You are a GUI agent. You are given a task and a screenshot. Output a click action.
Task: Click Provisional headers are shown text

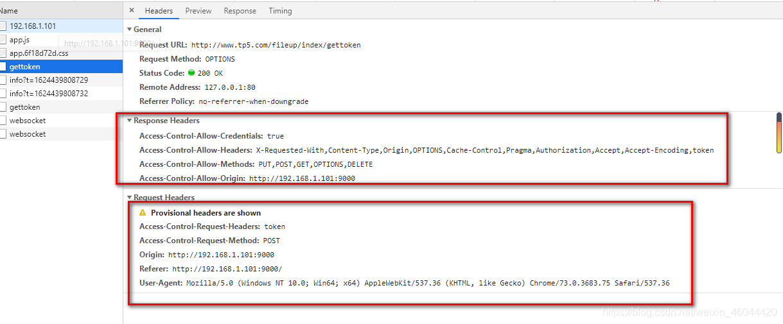pos(206,213)
